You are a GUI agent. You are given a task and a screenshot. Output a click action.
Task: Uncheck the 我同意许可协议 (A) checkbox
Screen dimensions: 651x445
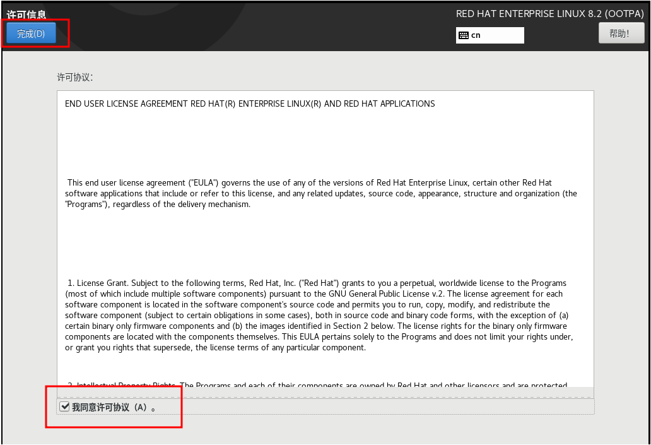[64, 406]
